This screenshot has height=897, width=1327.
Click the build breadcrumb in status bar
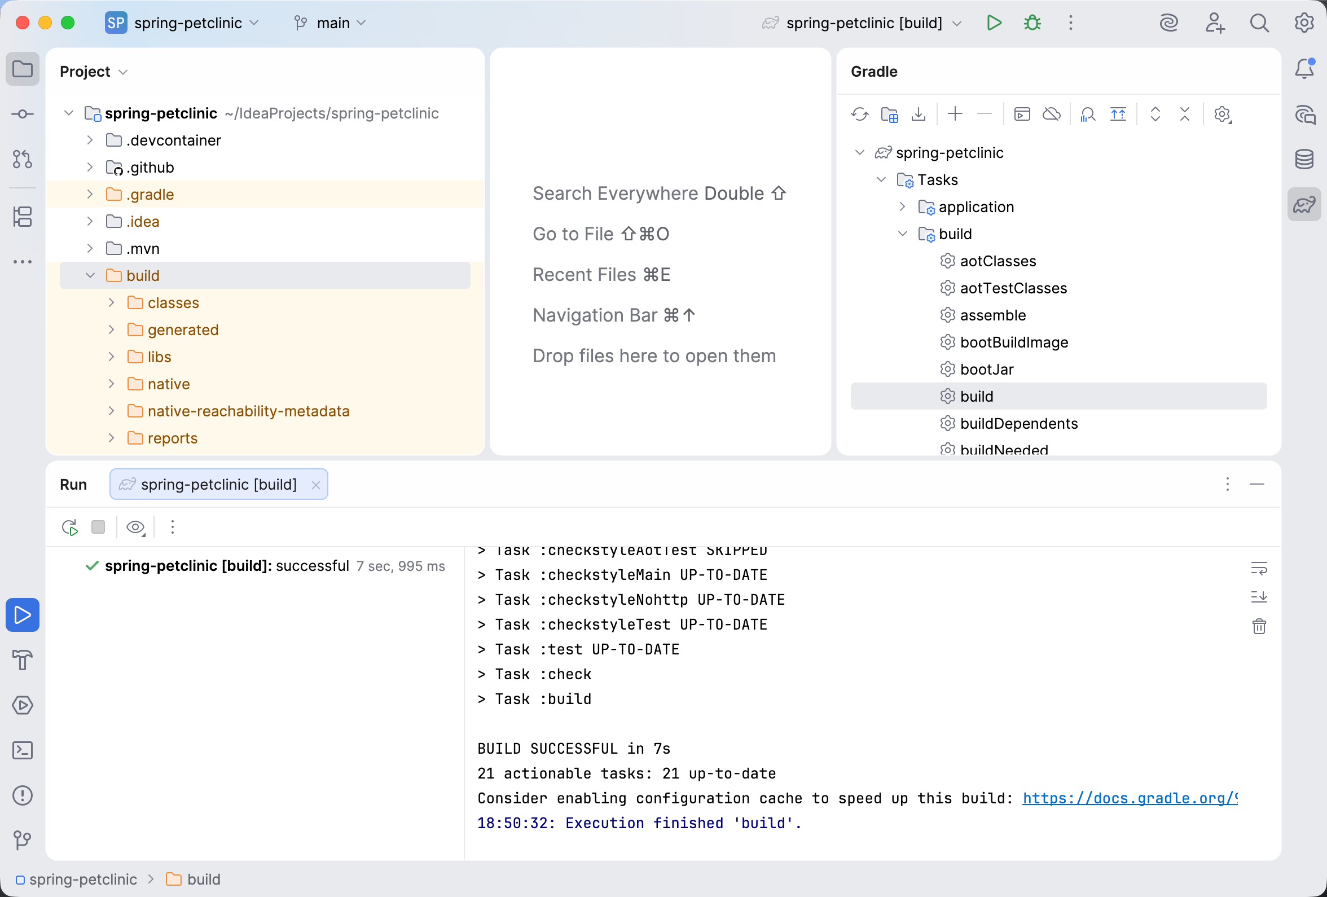point(203,880)
